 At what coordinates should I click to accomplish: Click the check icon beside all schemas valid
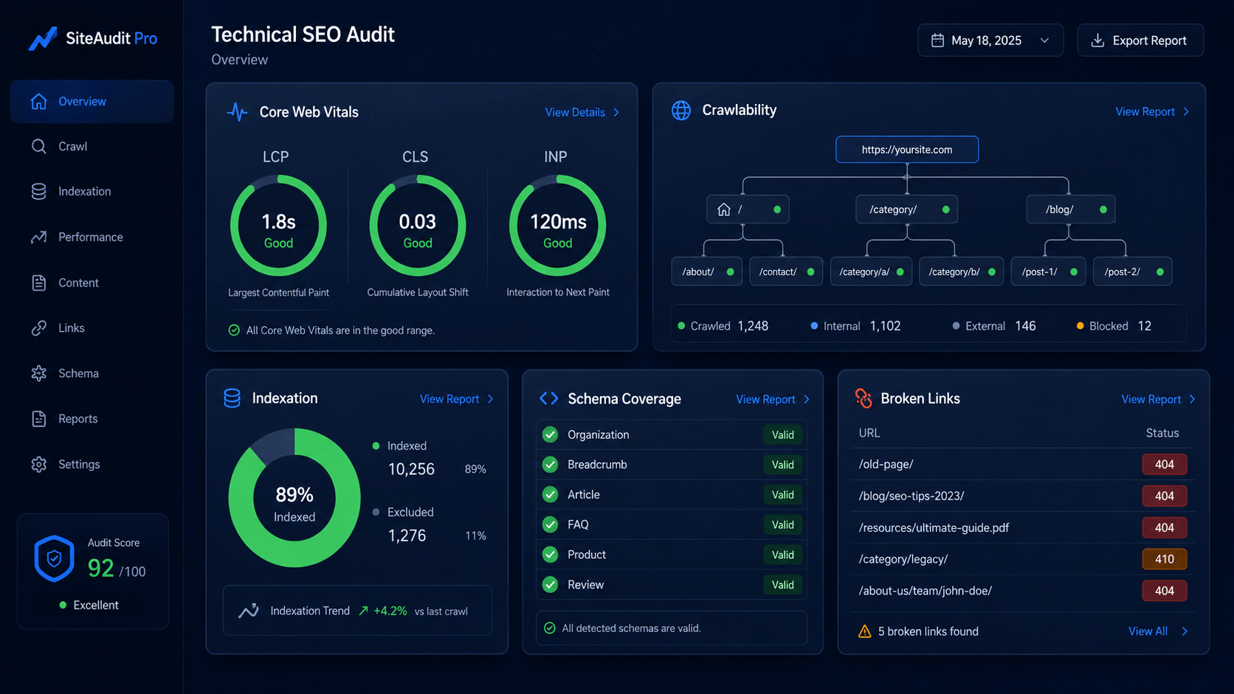pos(549,628)
